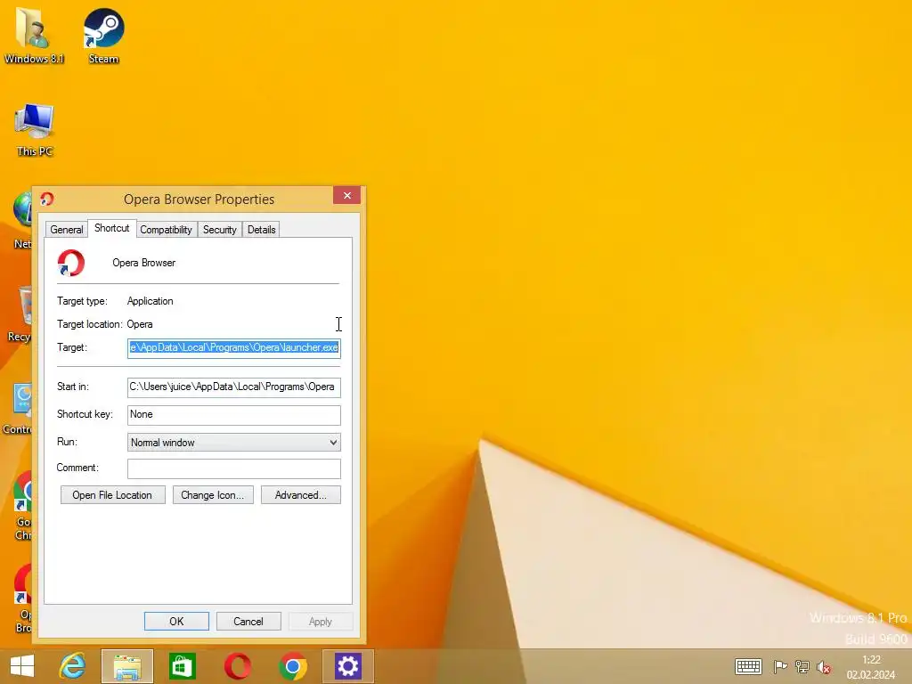Image resolution: width=912 pixels, height=684 pixels.
Task: Click the Opera Browser shortcut icon in the dialog
Action: click(x=71, y=263)
